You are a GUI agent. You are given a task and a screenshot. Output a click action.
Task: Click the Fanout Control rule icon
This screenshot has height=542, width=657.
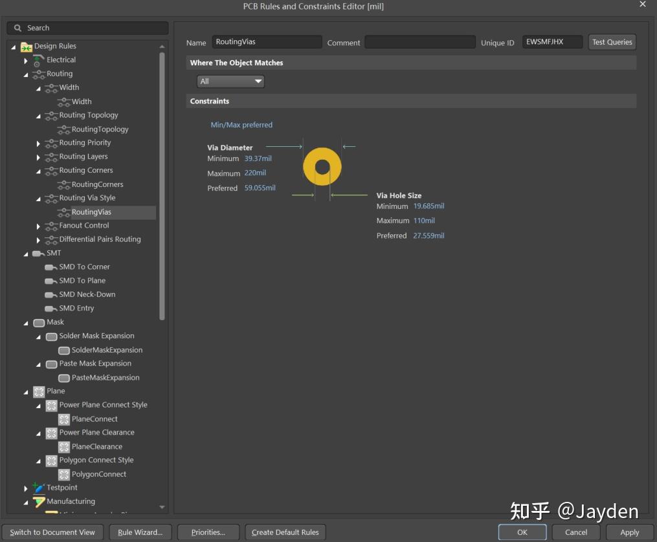point(51,226)
